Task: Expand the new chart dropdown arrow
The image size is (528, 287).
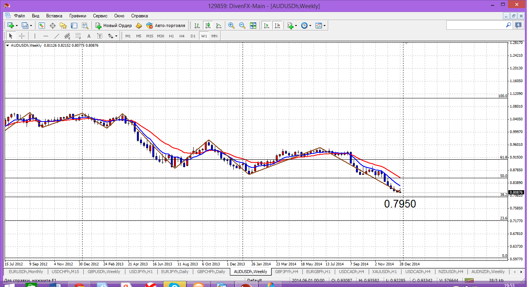Action: pyautogui.click(x=17, y=25)
